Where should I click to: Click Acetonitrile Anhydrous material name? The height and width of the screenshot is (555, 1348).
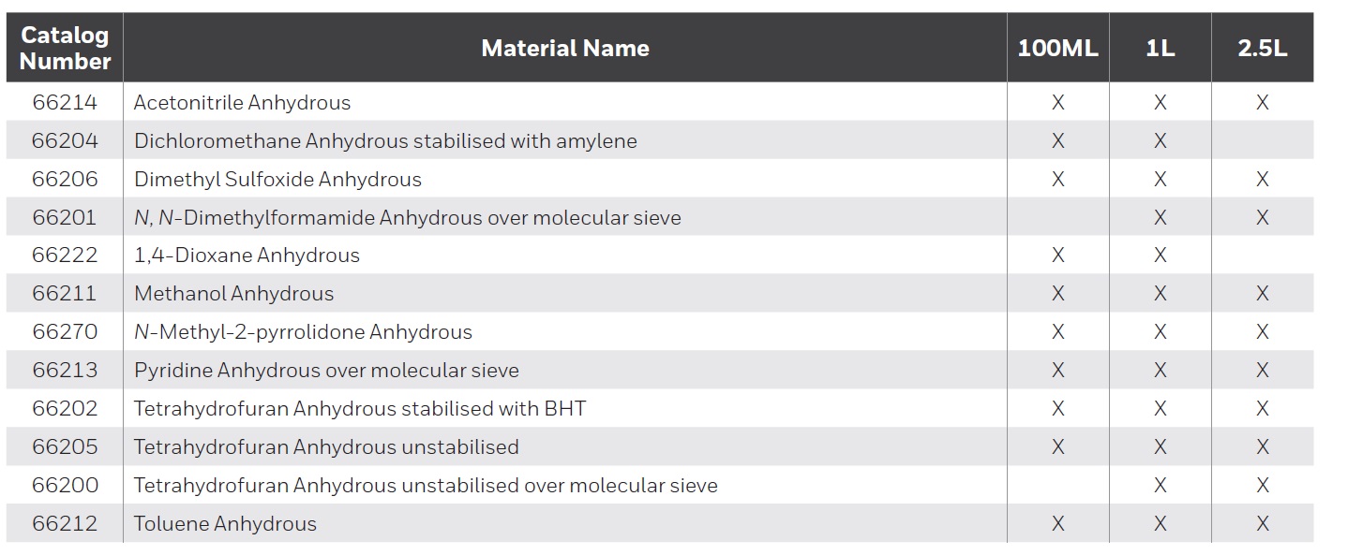pos(242,103)
